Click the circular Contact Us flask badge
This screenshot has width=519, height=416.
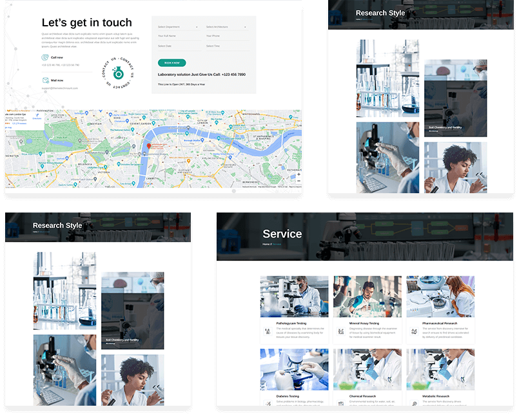118,72
